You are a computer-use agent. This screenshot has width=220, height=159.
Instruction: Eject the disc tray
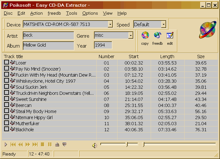(x=57, y=144)
